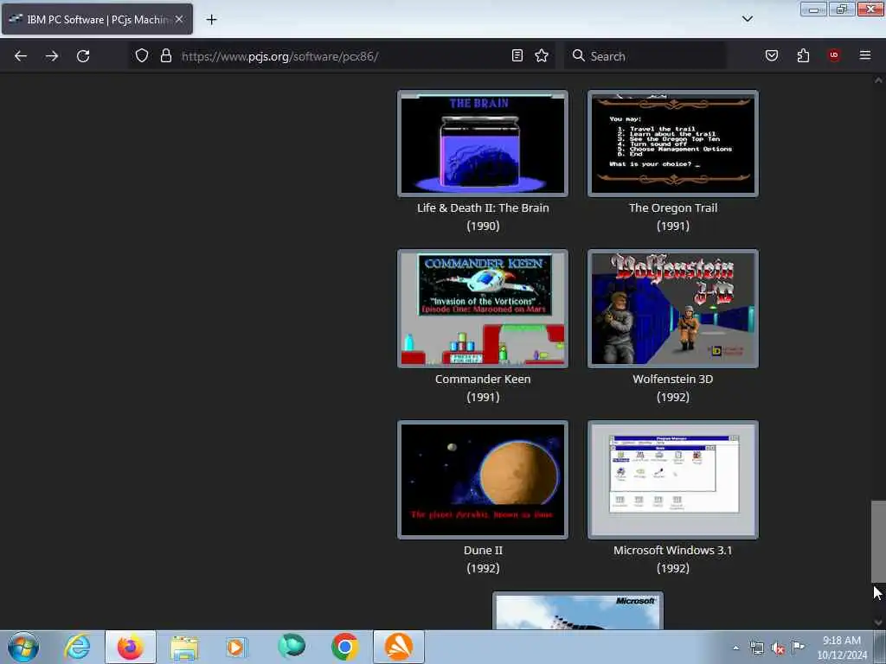This screenshot has height=664, width=886.
Task: Expand the list all tabs chevron
Action: click(747, 19)
